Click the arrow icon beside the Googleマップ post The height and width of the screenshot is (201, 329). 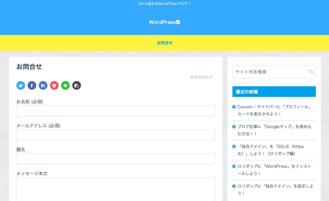pyautogui.click(x=234, y=127)
